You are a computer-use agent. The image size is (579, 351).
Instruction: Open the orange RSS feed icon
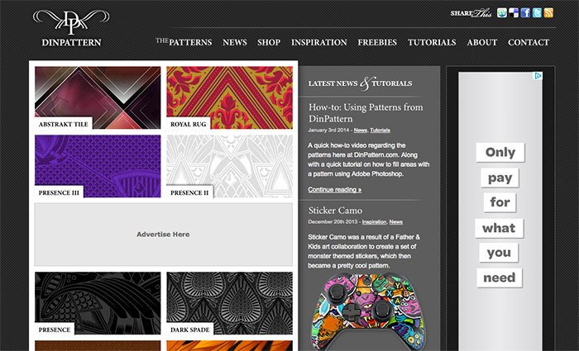[x=548, y=13]
